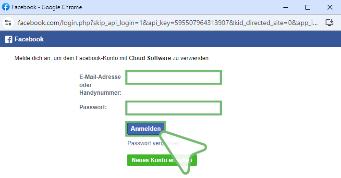Focus the Passwort input field
The height and width of the screenshot is (178, 341).
[x=173, y=108]
